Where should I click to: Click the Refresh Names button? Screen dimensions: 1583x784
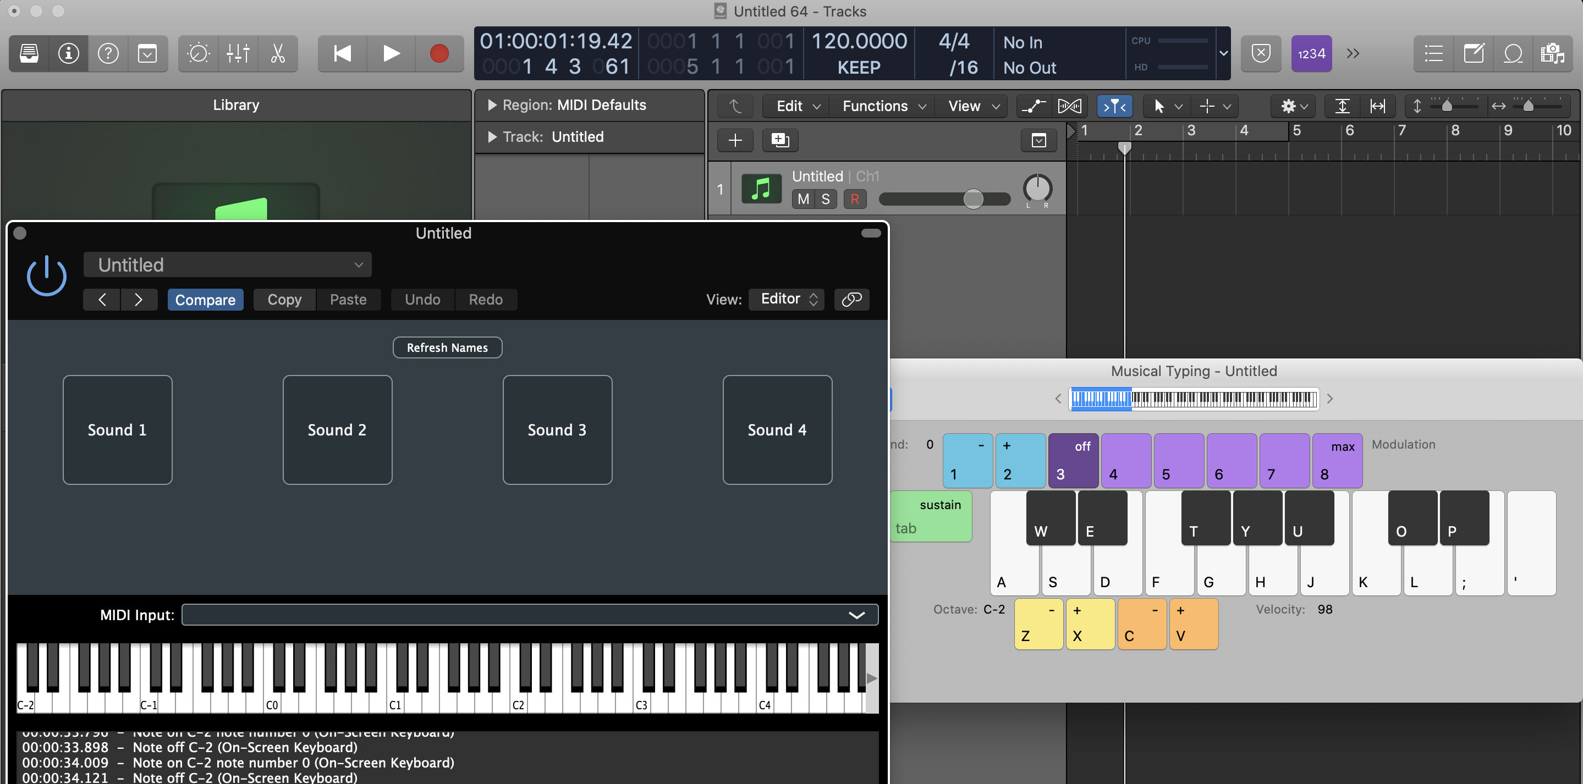[x=447, y=347]
